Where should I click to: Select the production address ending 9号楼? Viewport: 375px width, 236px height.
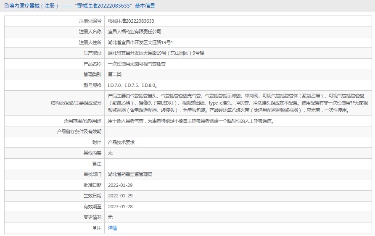156,53
